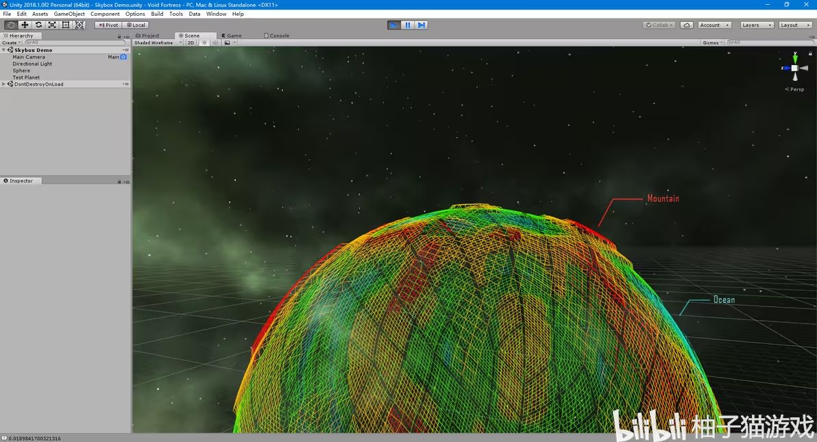Select the Hand tool in toolbar

pos(10,25)
